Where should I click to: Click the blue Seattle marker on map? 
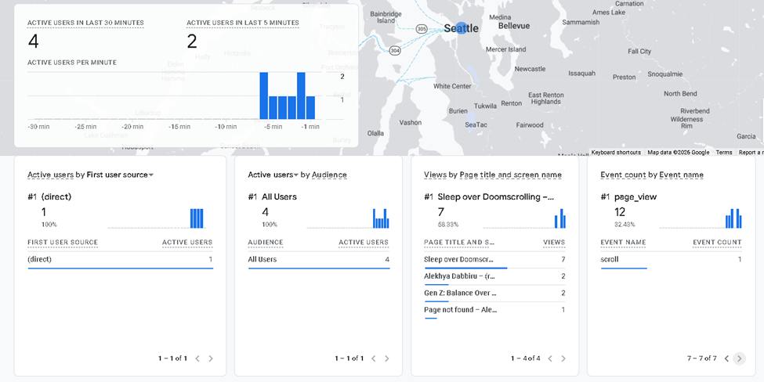[462, 28]
